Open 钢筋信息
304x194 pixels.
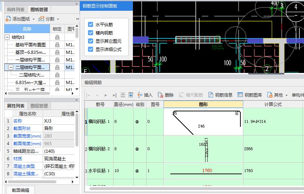pos(220,95)
